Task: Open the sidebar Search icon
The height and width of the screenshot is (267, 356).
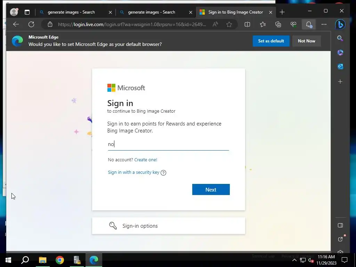Action: coord(340,38)
